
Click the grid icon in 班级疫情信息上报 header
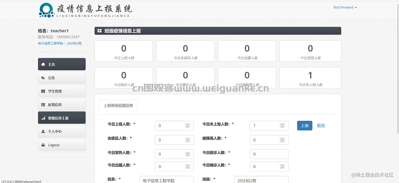click(x=99, y=31)
